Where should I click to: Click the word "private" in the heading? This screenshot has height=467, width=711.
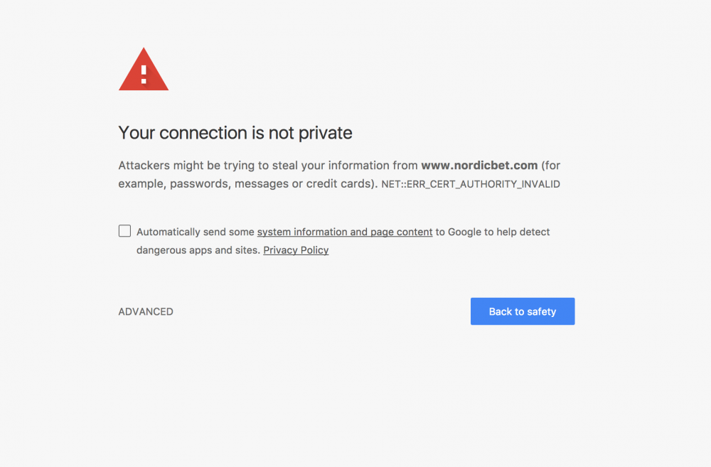[x=324, y=133]
